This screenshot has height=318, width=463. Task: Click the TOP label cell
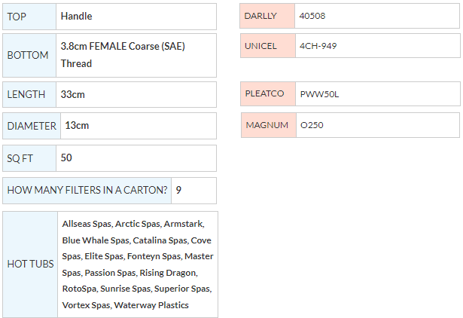tap(29, 16)
